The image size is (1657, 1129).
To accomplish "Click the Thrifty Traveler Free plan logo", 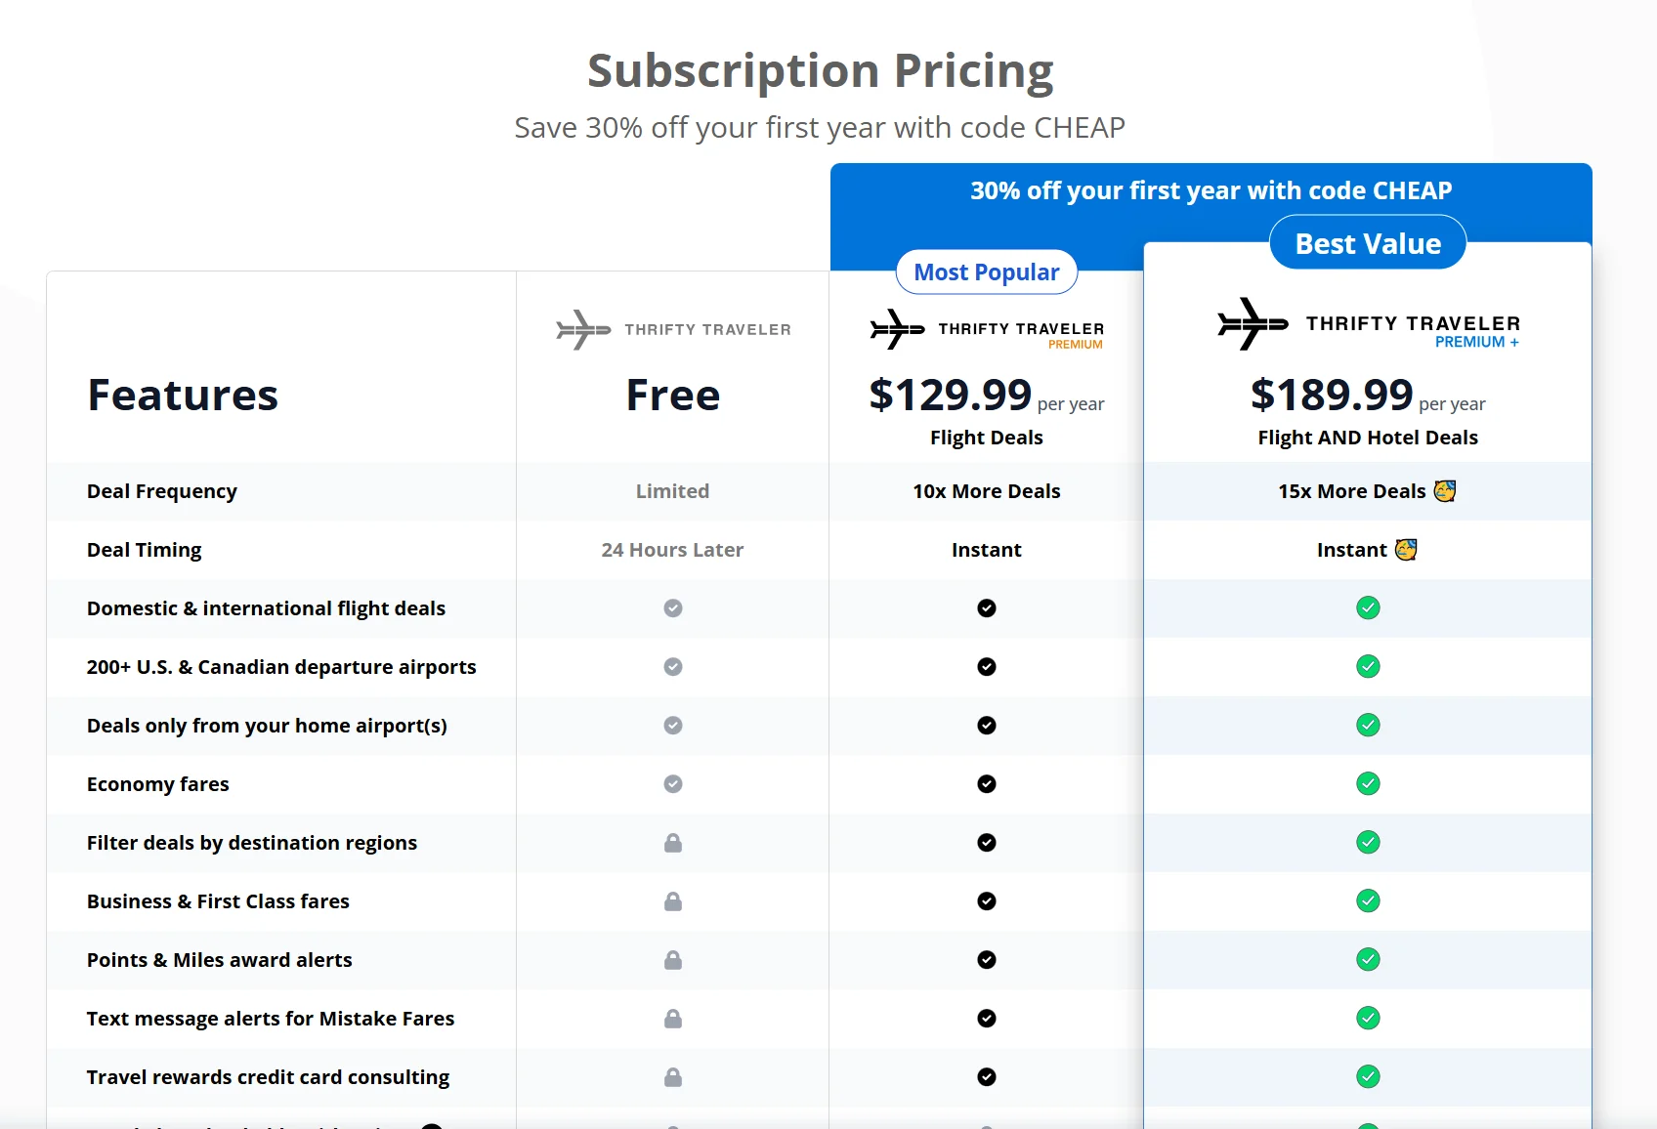I will pos(673,330).
